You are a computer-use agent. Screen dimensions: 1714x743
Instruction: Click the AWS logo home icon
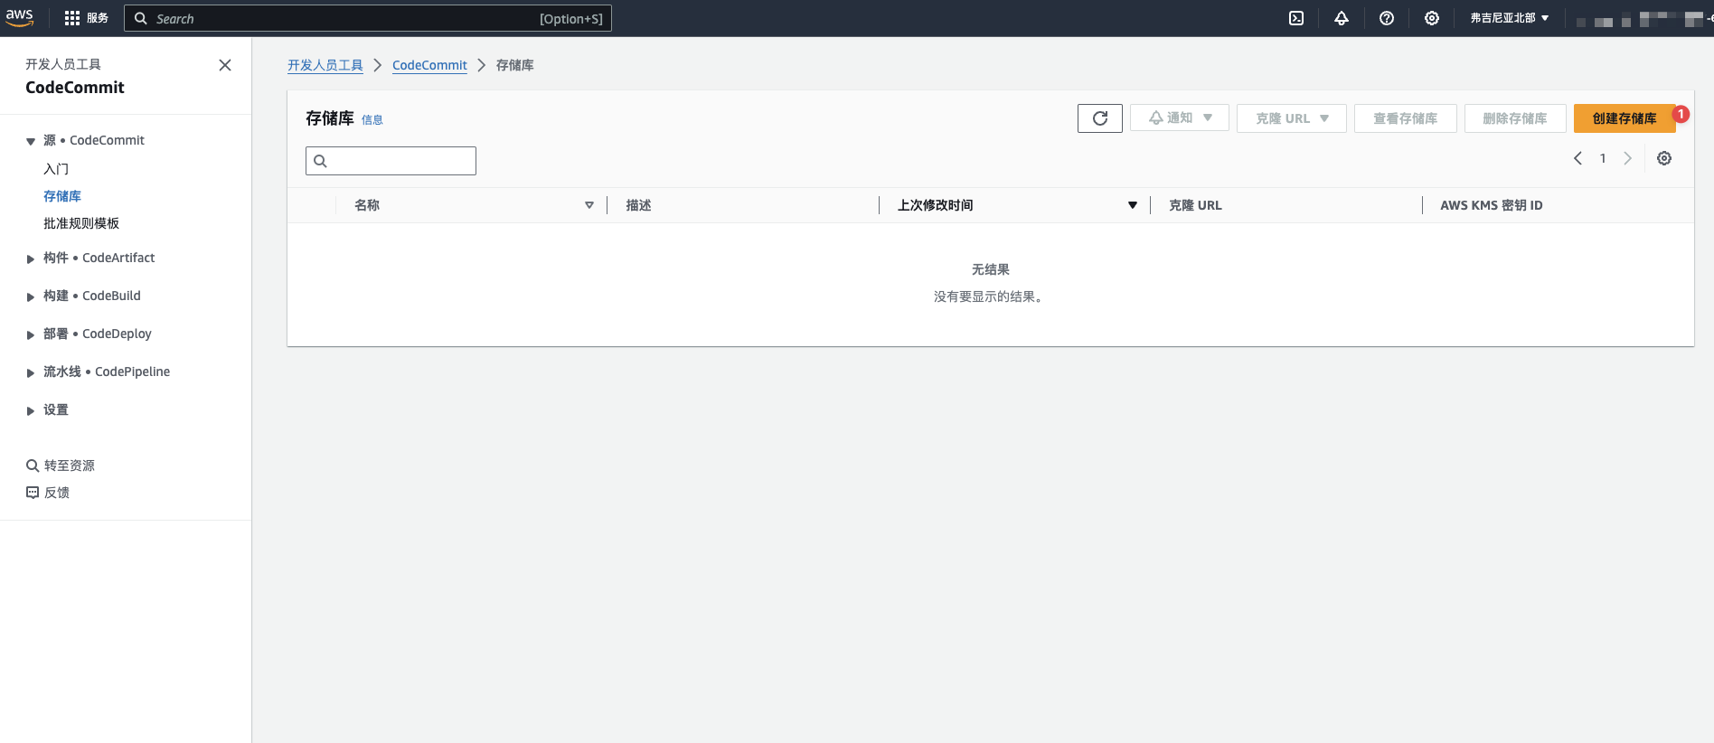click(x=19, y=18)
